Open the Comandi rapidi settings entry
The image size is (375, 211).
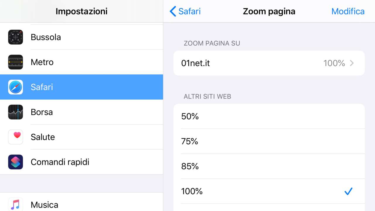(88, 162)
